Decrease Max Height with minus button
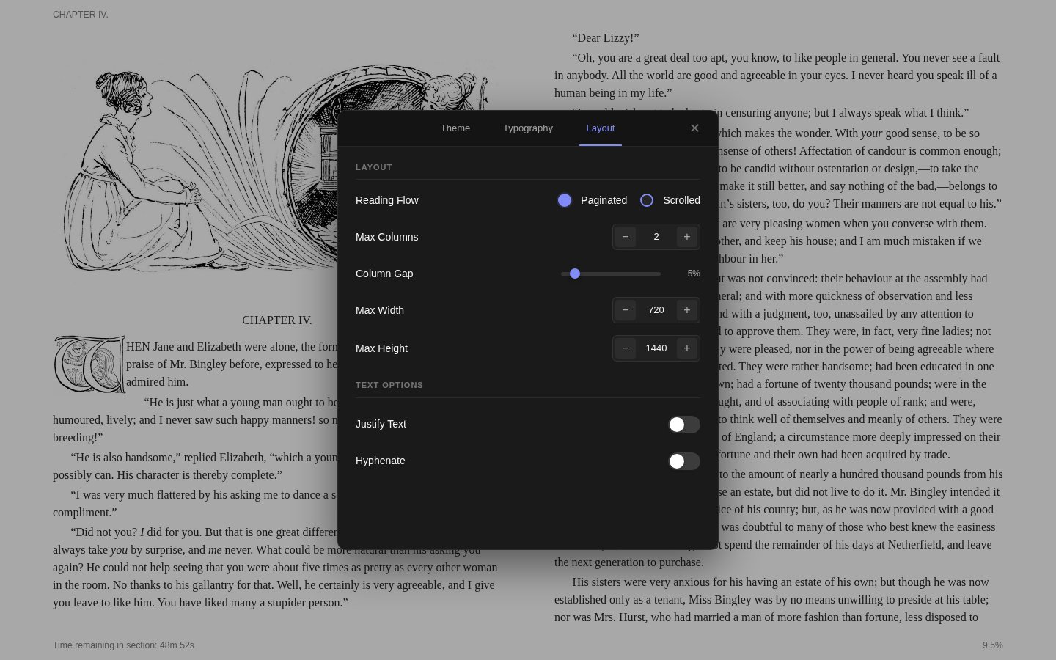 point(626,348)
